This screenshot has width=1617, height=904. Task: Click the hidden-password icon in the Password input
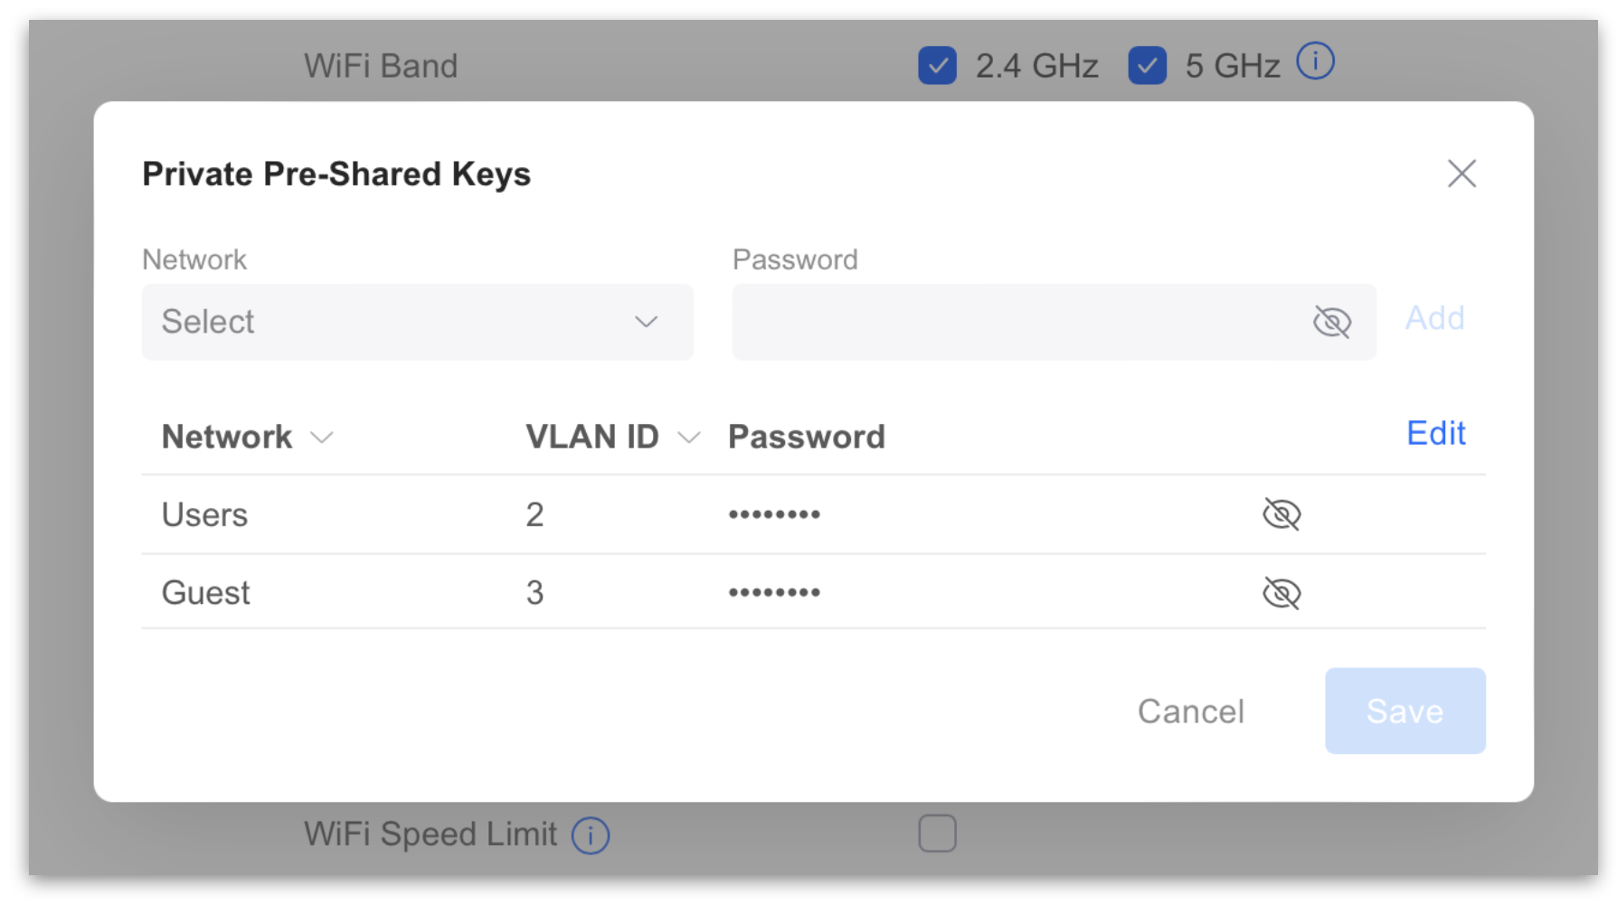(1331, 321)
